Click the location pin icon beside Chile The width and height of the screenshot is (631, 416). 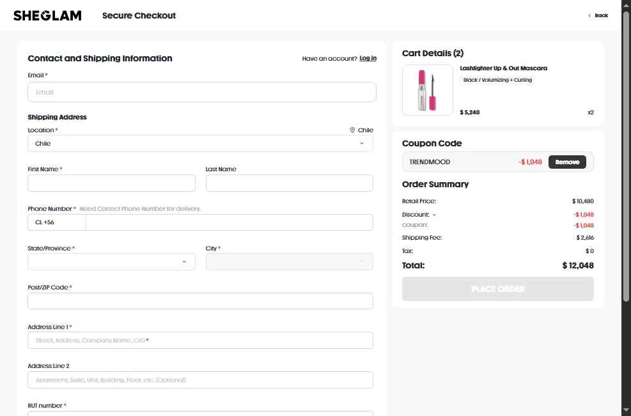(352, 130)
